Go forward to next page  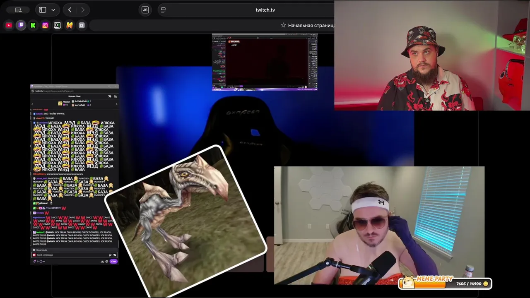coord(83,10)
